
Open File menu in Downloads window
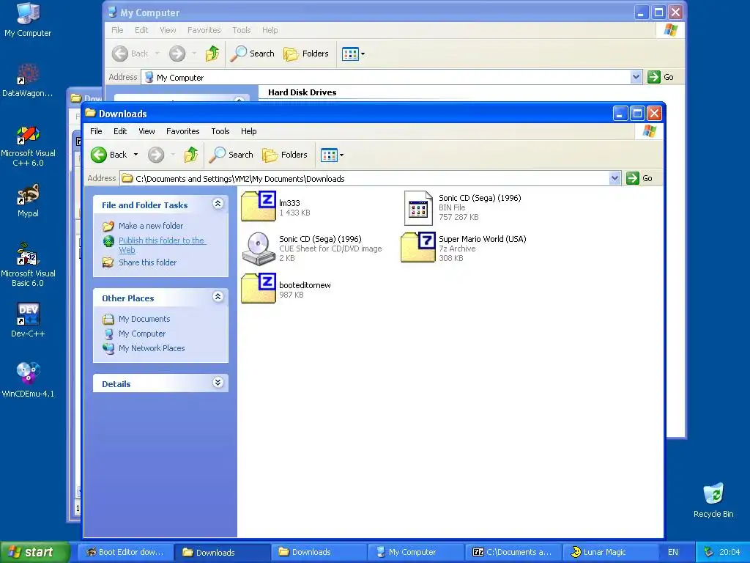tap(96, 131)
